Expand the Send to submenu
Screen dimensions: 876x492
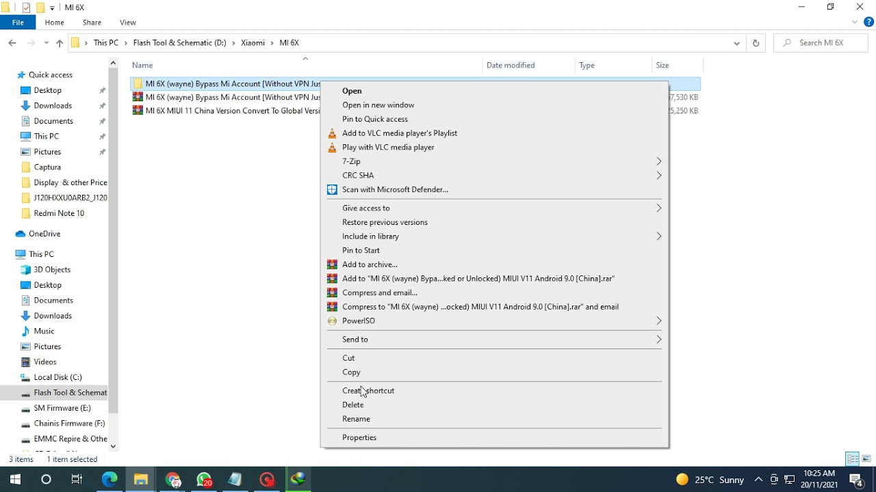point(658,339)
